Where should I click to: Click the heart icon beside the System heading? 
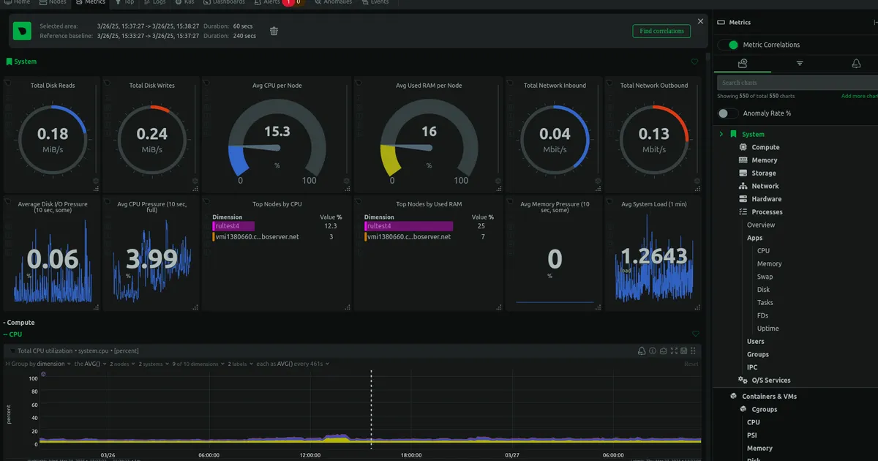click(x=695, y=61)
